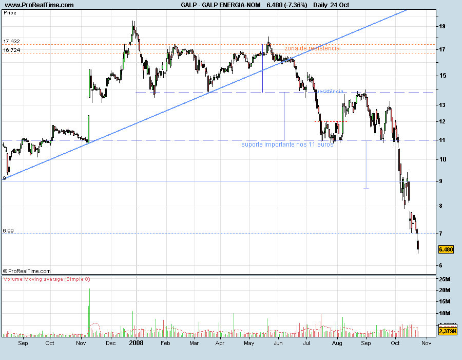Click the 10M value on volume axis
Screen dimensions: 462x360
click(x=445, y=313)
